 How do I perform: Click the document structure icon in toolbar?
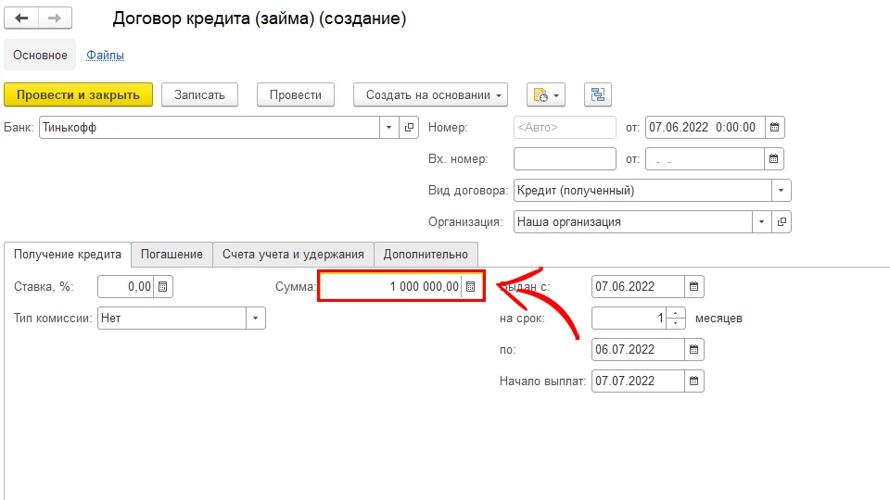[597, 94]
